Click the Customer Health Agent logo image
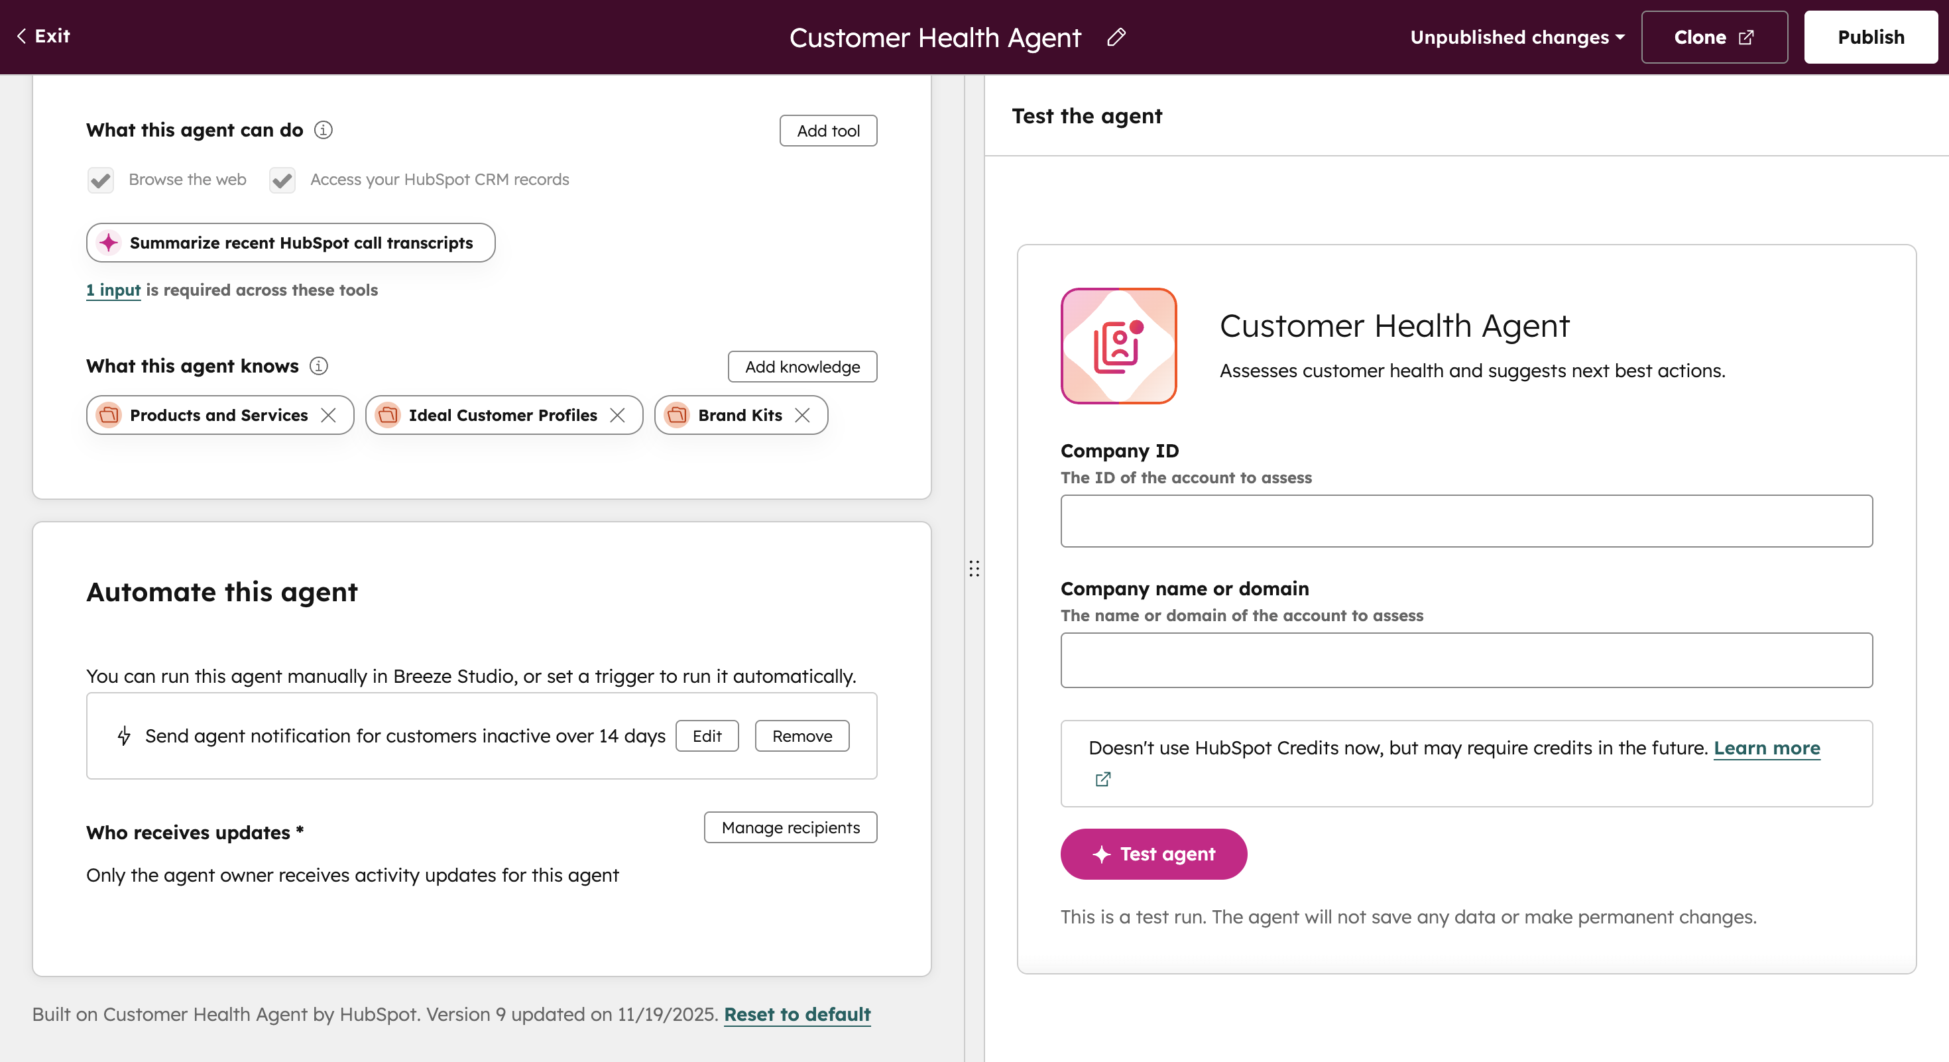 click(x=1118, y=345)
